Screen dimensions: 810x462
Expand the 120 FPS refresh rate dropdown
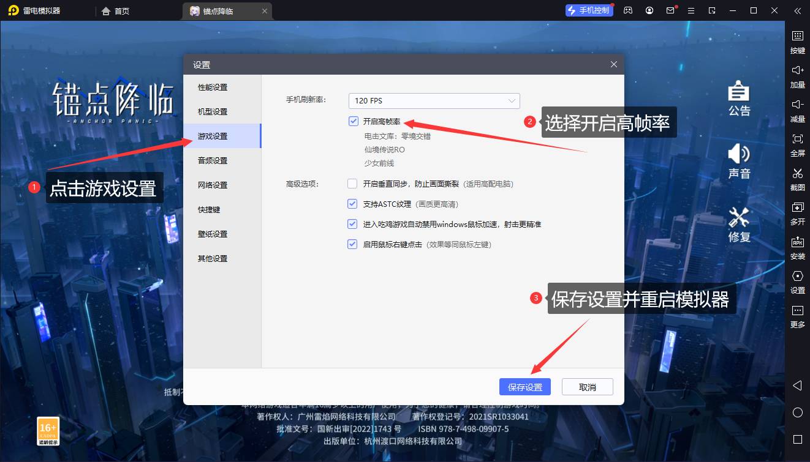coord(434,101)
